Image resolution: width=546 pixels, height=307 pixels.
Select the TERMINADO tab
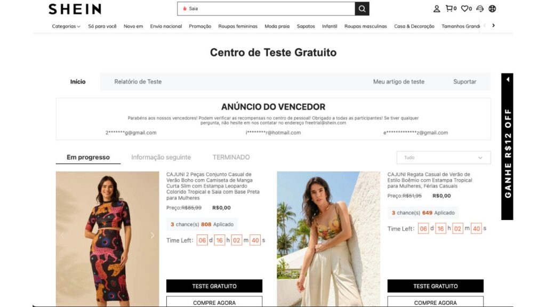click(231, 157)
